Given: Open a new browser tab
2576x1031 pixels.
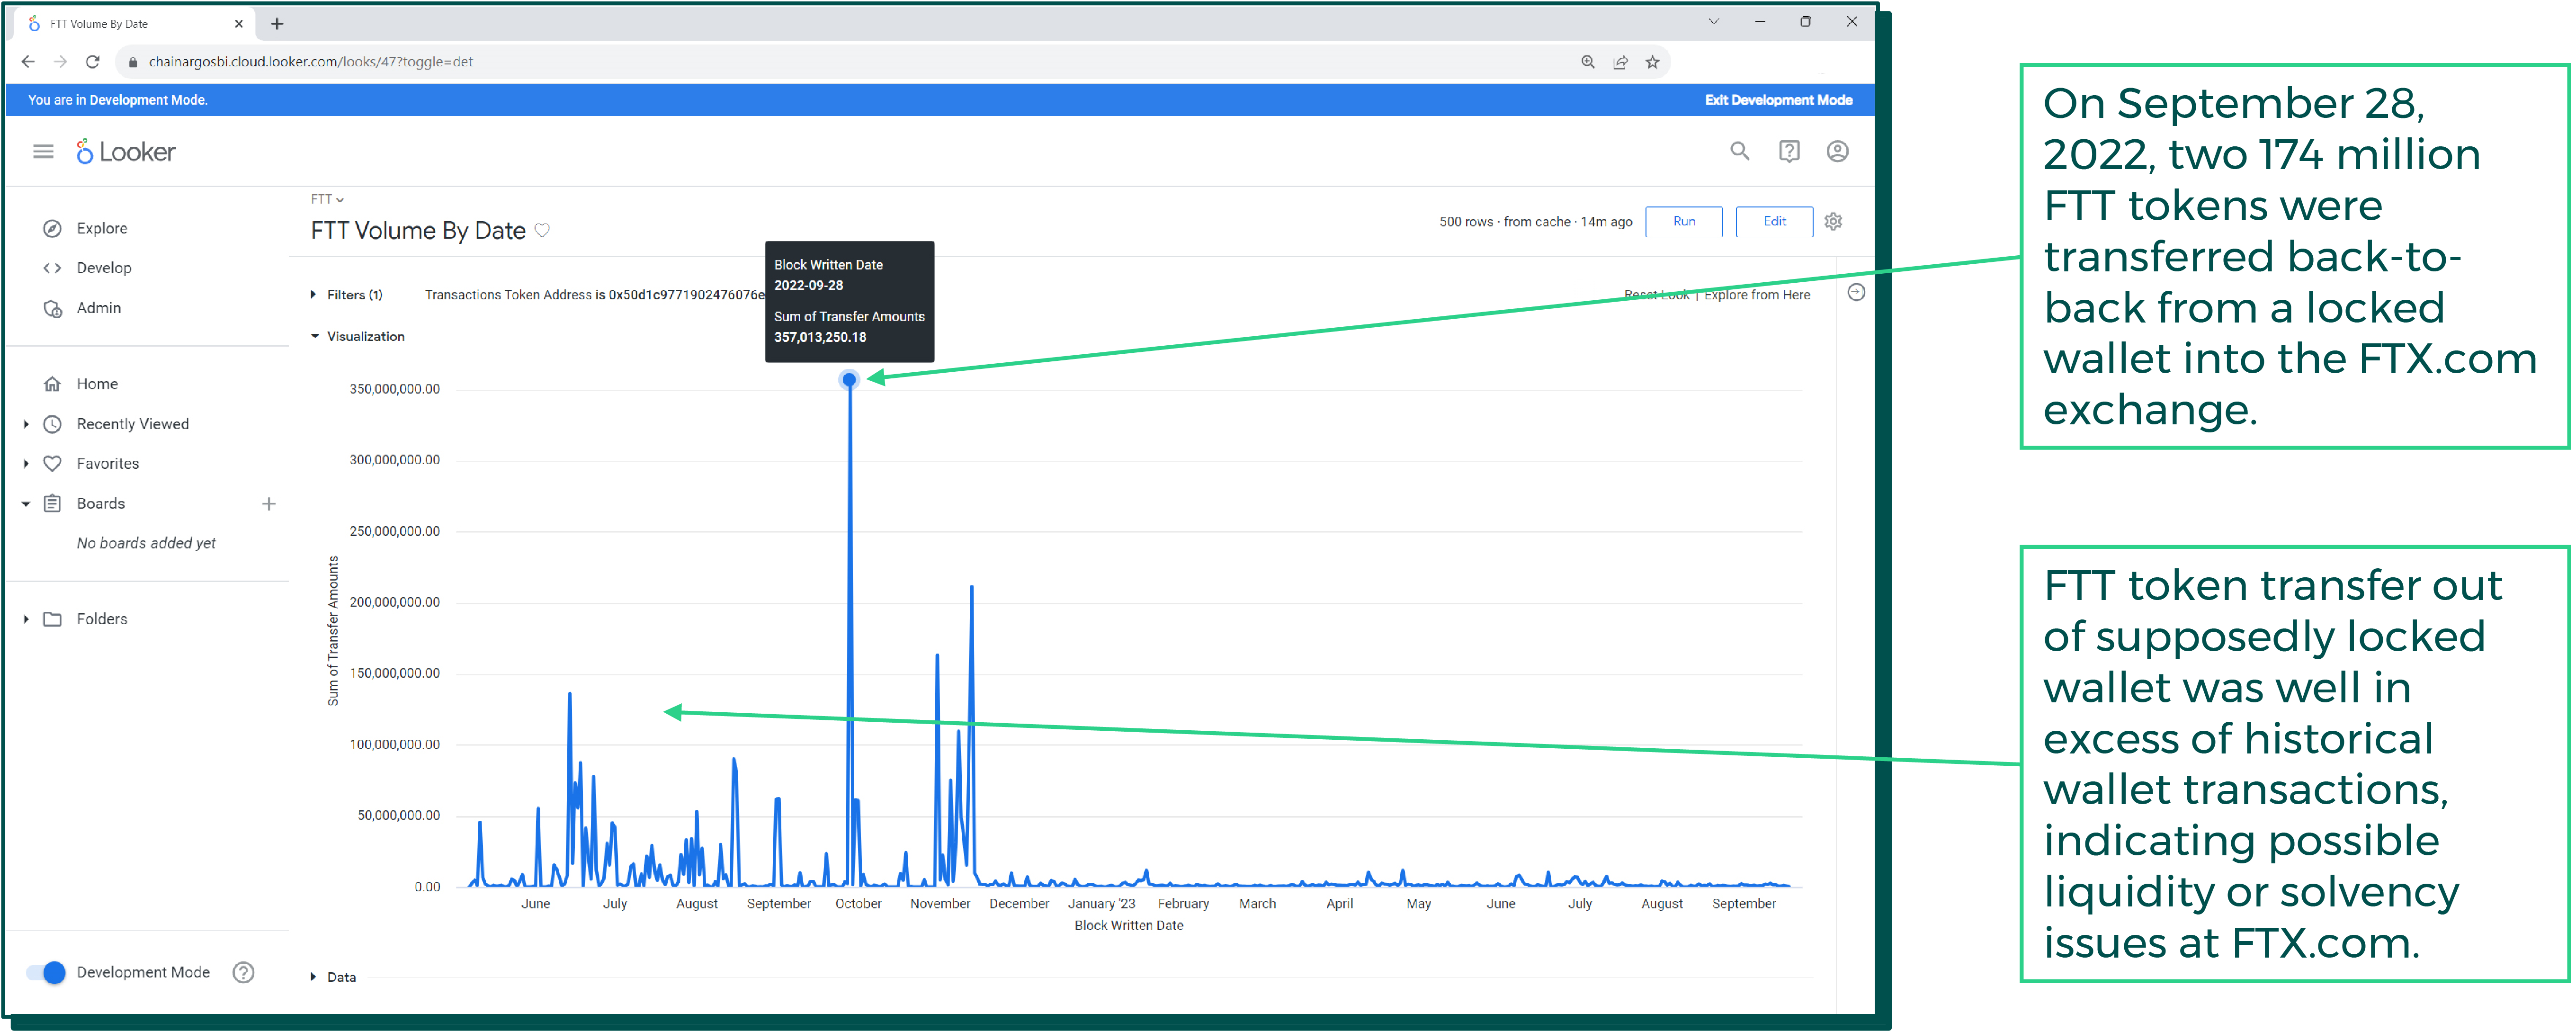Looking at the screenshot, I should tap(277, 23).
